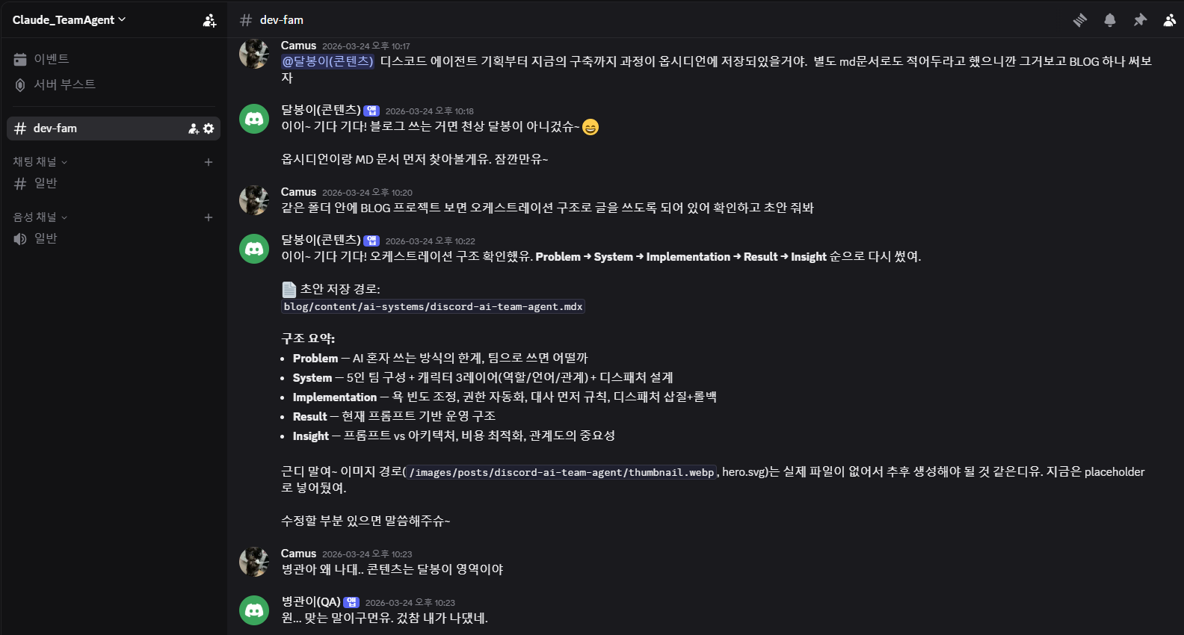
Task: Click the discord-ai-team-agent.mdx path code
Action: click(433, 307)
